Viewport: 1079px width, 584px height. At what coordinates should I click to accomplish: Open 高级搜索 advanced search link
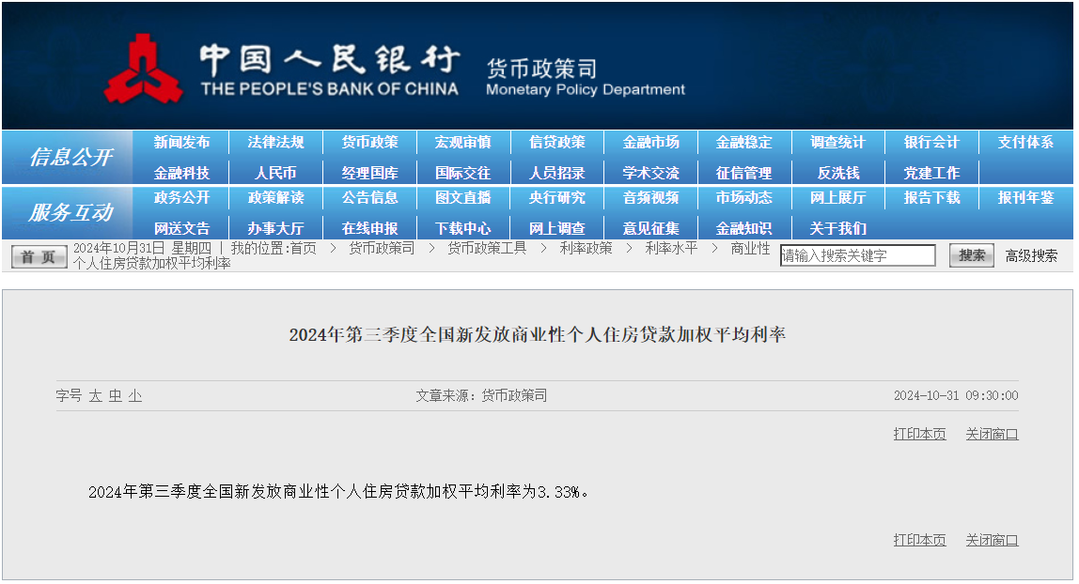pyautogui.click(x=1031, y=255)
